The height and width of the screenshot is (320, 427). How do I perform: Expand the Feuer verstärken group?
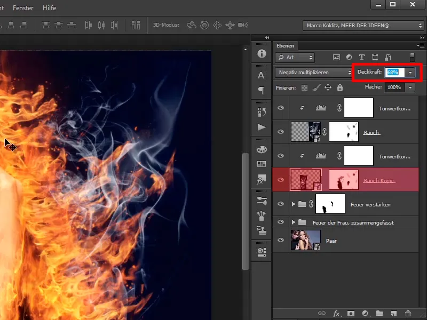[293, 204]
